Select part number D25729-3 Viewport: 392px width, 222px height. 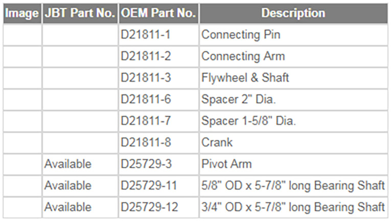click(146, 164)
